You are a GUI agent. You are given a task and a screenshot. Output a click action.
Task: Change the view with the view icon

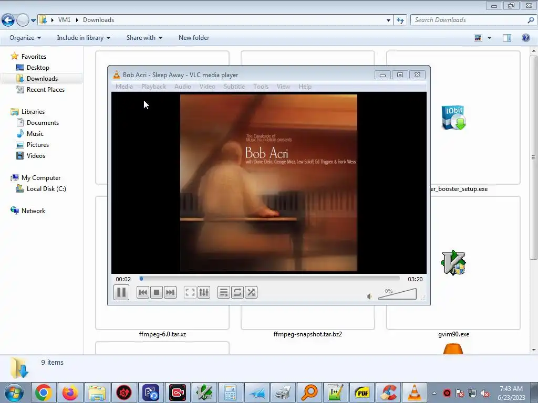coord(478,38)
